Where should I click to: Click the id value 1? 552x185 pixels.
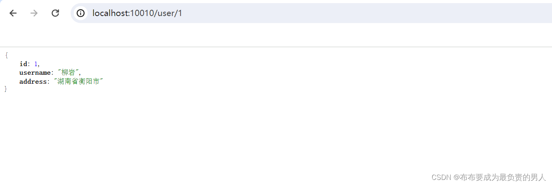[36, 64]
